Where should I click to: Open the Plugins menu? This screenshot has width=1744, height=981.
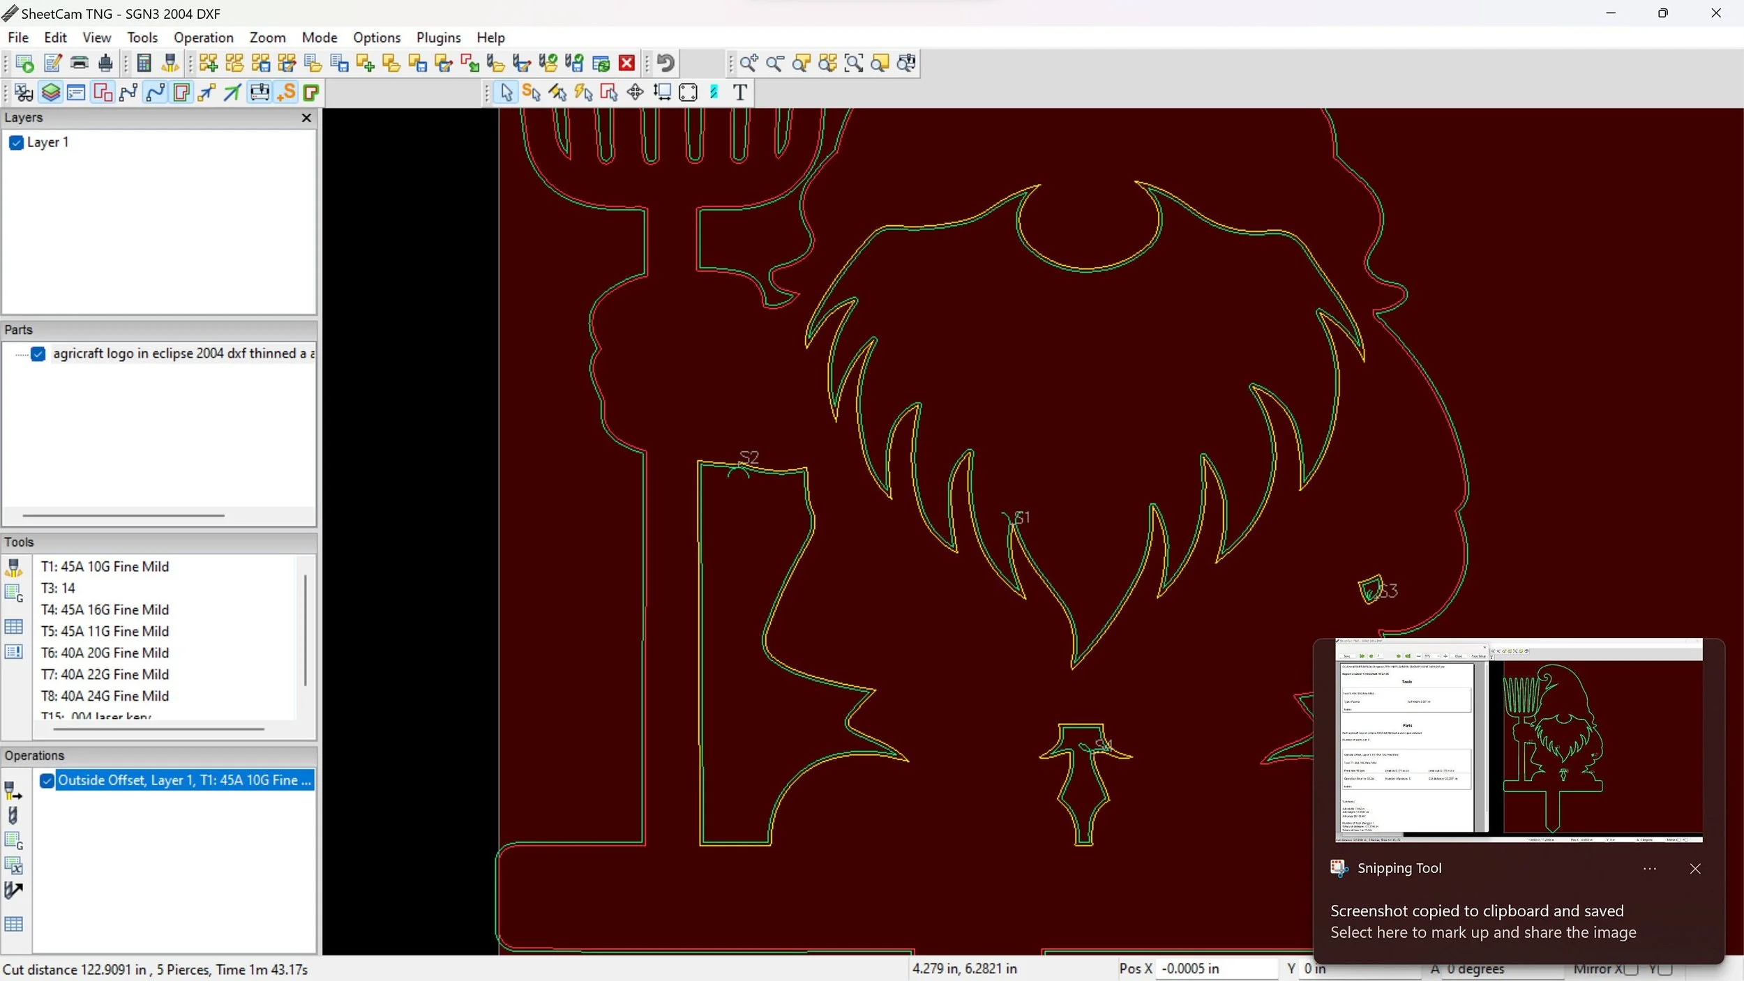point(438,38)
